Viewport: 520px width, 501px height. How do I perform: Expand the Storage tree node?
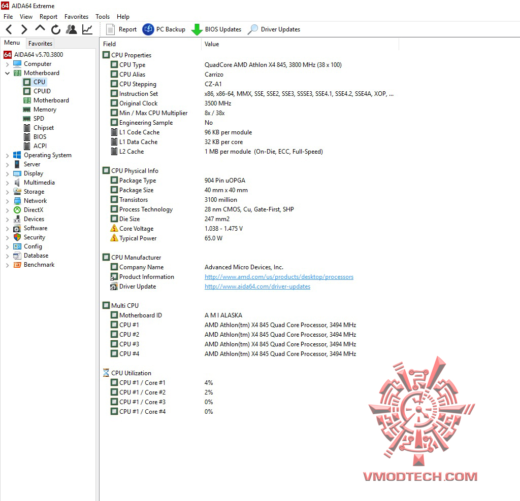pyautogui.click(x=7, y=192)
